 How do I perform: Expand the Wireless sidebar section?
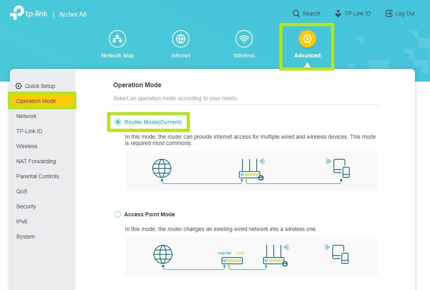(27, 146)
